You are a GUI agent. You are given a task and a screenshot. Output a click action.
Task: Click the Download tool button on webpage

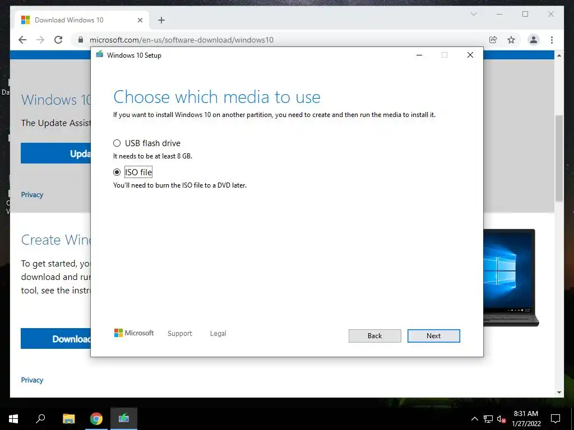coord(55,339)
